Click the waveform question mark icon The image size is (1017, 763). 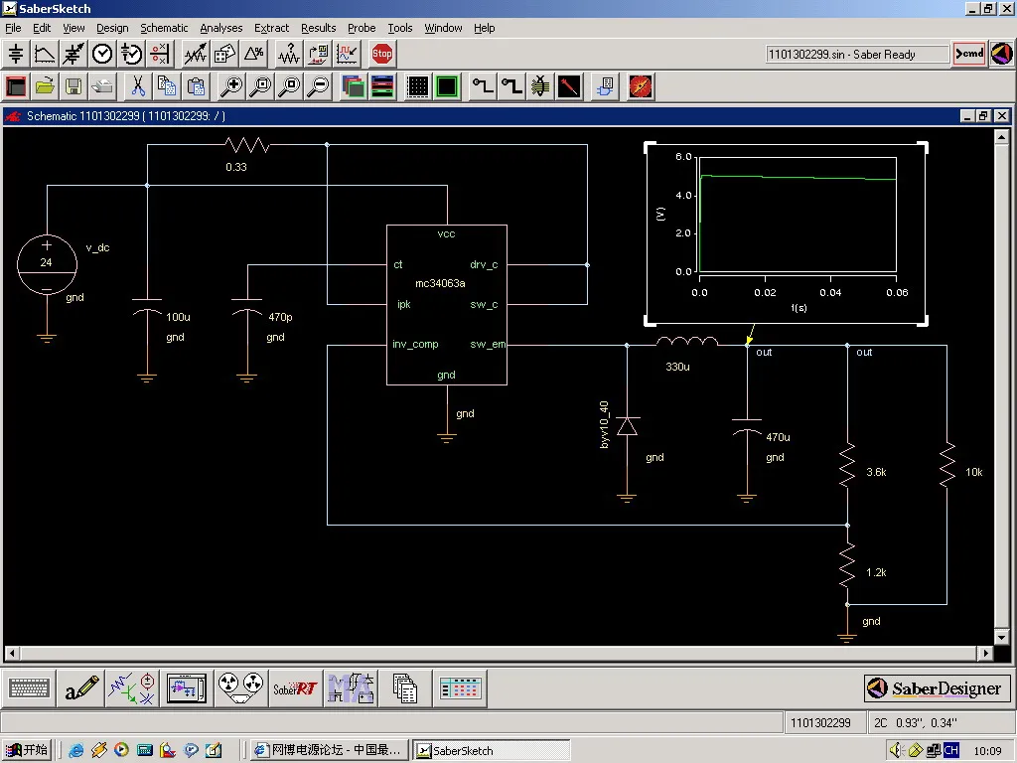pyautogui.click(x=289, y=54)
